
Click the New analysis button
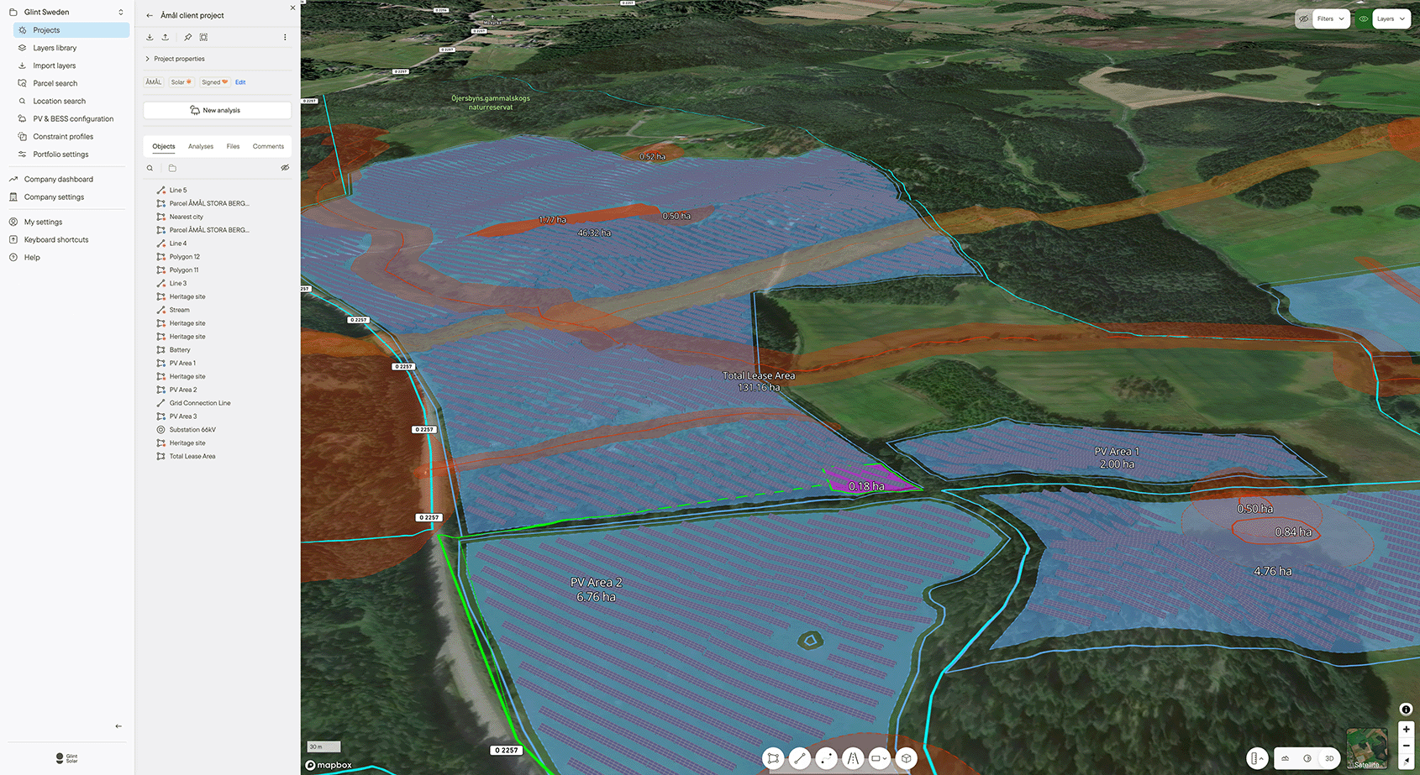(x=217, y=110)
